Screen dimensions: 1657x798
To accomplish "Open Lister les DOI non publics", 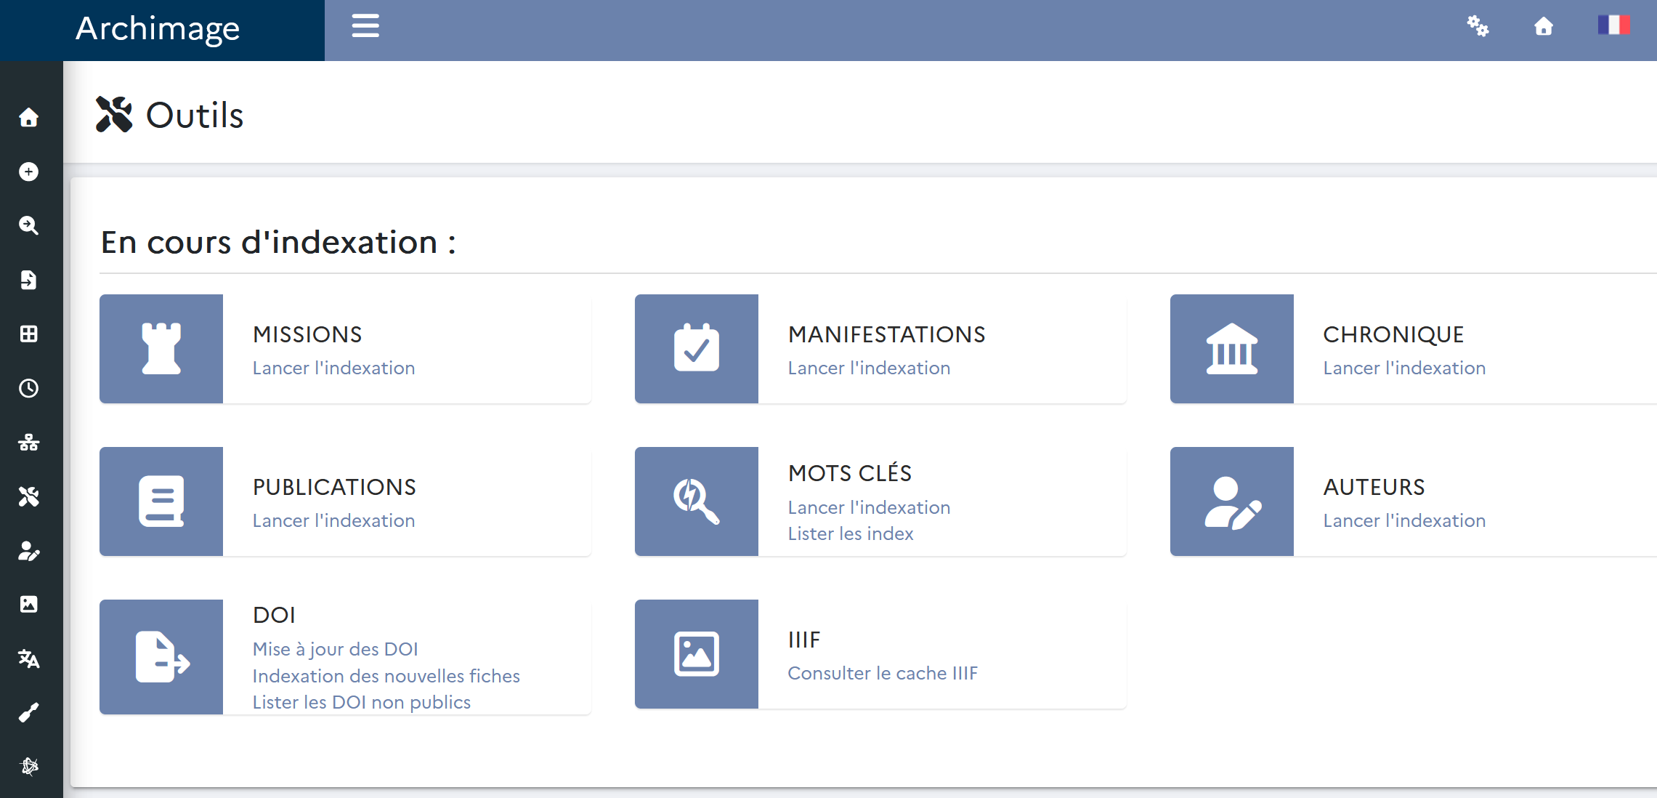I will pos(361,702).
